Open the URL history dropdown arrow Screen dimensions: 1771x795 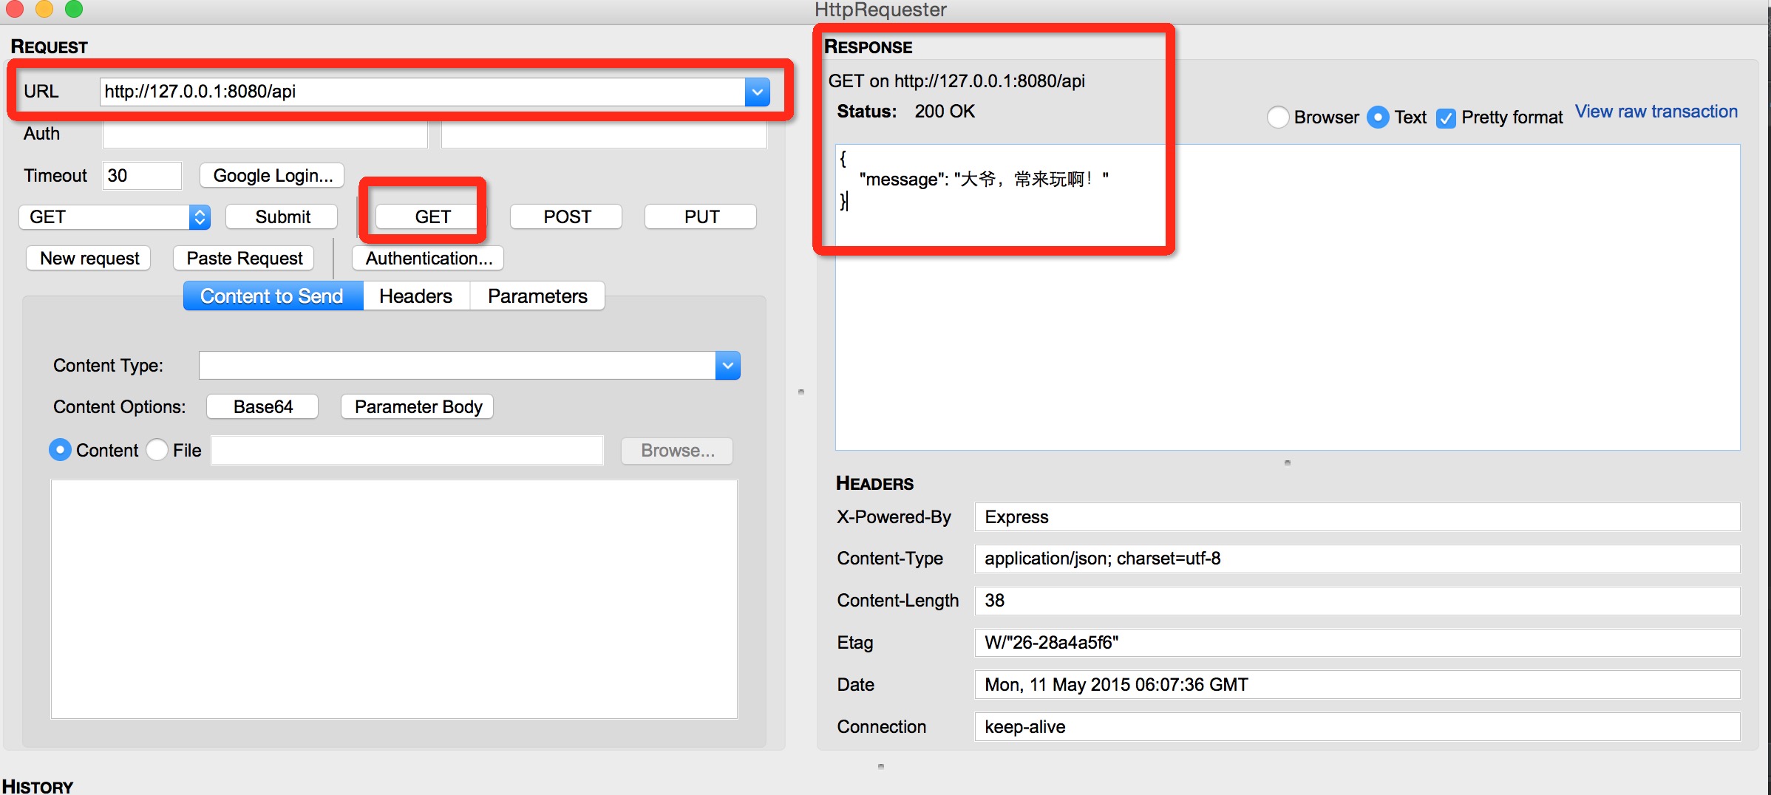click(x=757, y=92)
